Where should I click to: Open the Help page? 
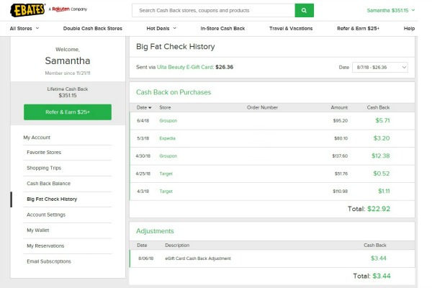pos(409,28)
